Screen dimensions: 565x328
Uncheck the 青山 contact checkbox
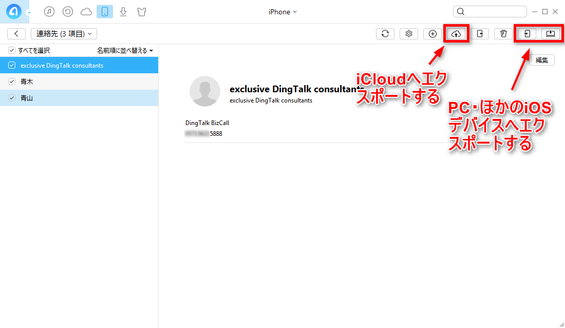[12, 98]
